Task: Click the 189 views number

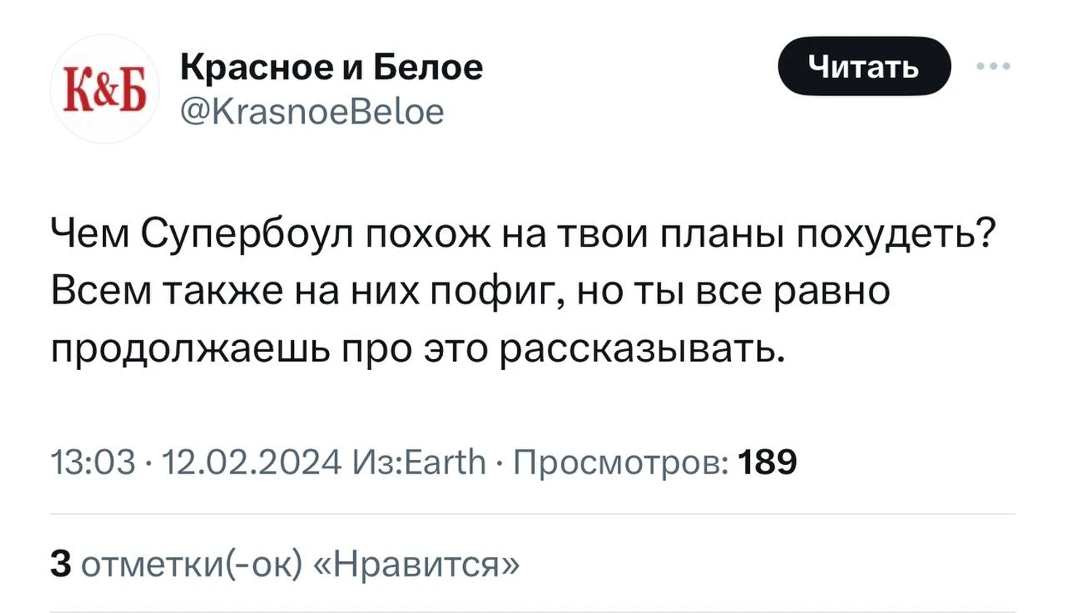Action: point(767,463)
